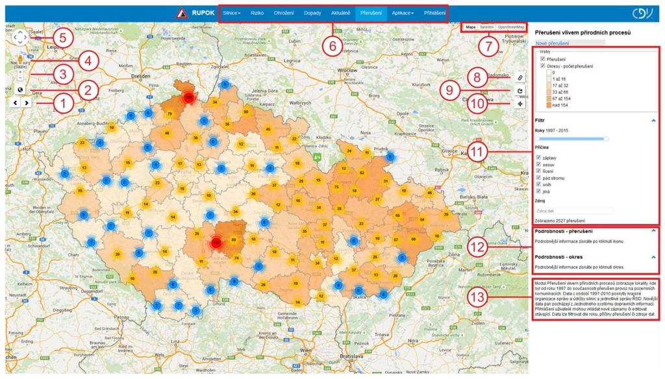Uncheck the sesuv cause filter
The height and width of the screenshot is (379, 665).
538,164
